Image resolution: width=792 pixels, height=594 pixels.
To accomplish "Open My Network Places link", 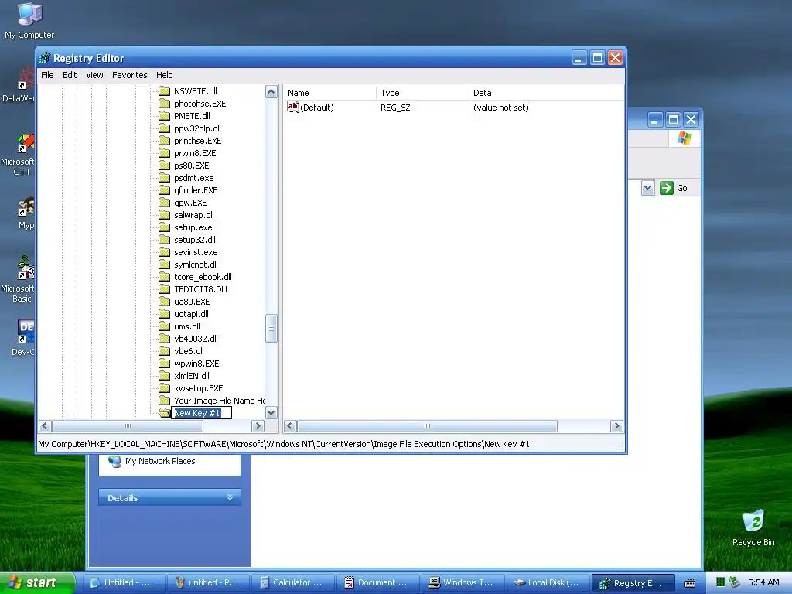I will (159, 461).
